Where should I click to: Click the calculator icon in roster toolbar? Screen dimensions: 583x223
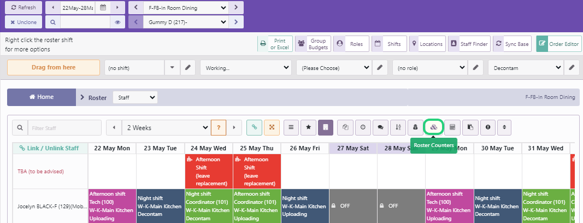tap(452, 127)
